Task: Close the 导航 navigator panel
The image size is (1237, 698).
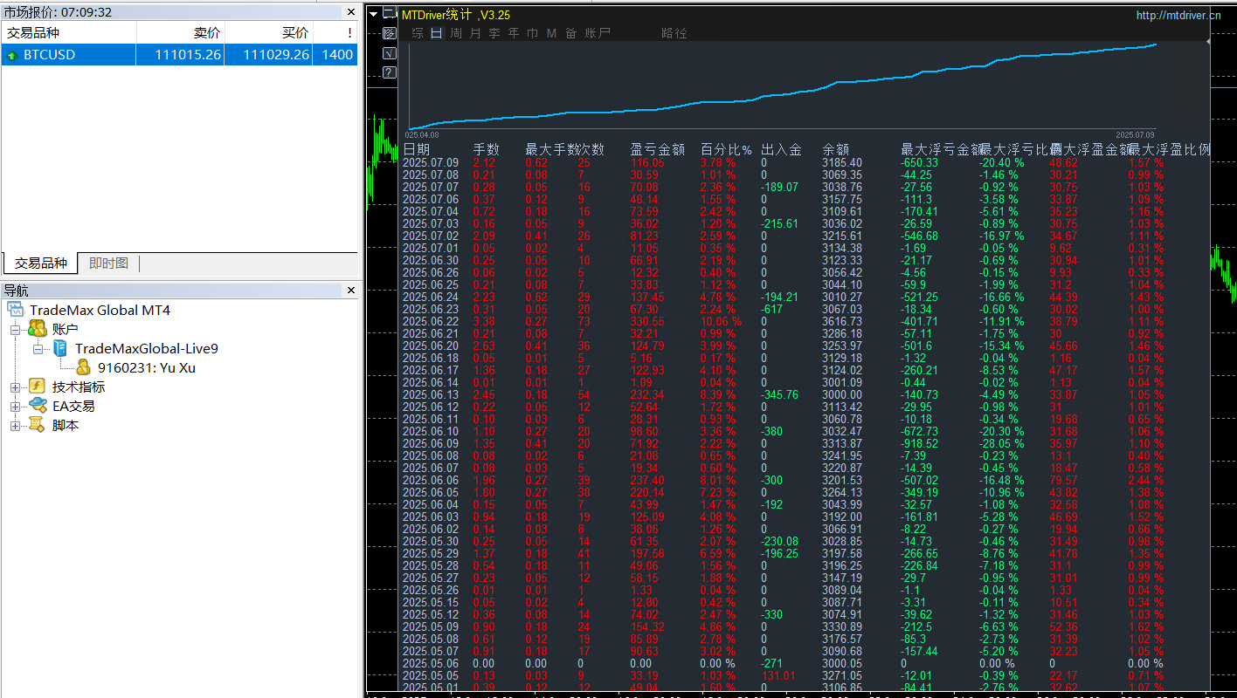Action: click(x=350, y=291)
